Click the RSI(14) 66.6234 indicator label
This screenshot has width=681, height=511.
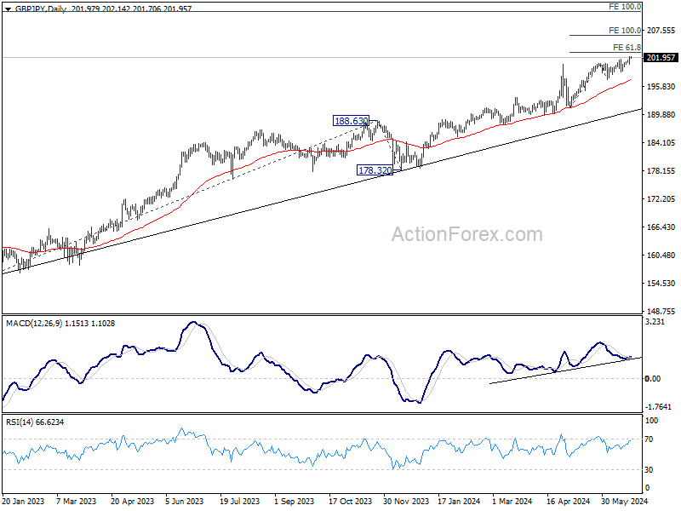pos(35,422)
